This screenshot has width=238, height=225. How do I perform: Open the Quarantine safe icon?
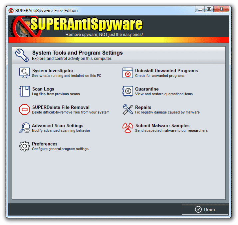pos(127,91)
